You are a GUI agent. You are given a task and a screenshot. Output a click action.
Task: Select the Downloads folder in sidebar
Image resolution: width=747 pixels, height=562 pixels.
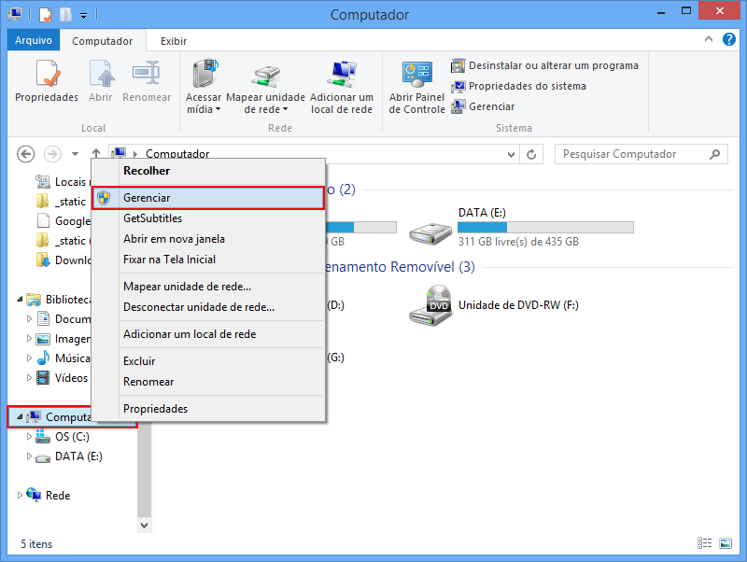63,260
